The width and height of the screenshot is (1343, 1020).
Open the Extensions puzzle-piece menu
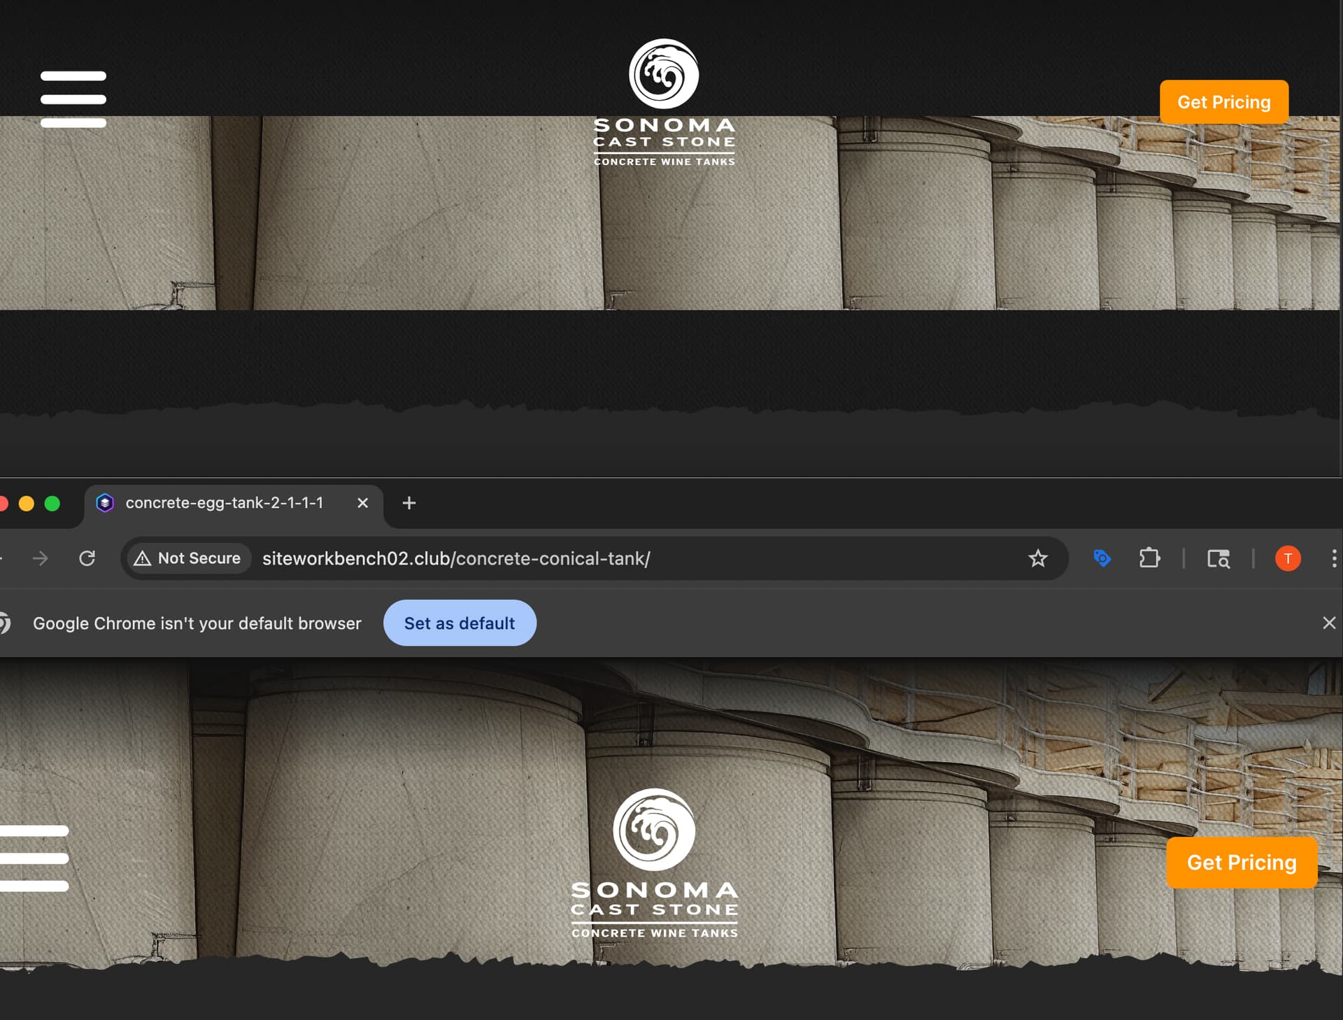tap(1149, 558)
